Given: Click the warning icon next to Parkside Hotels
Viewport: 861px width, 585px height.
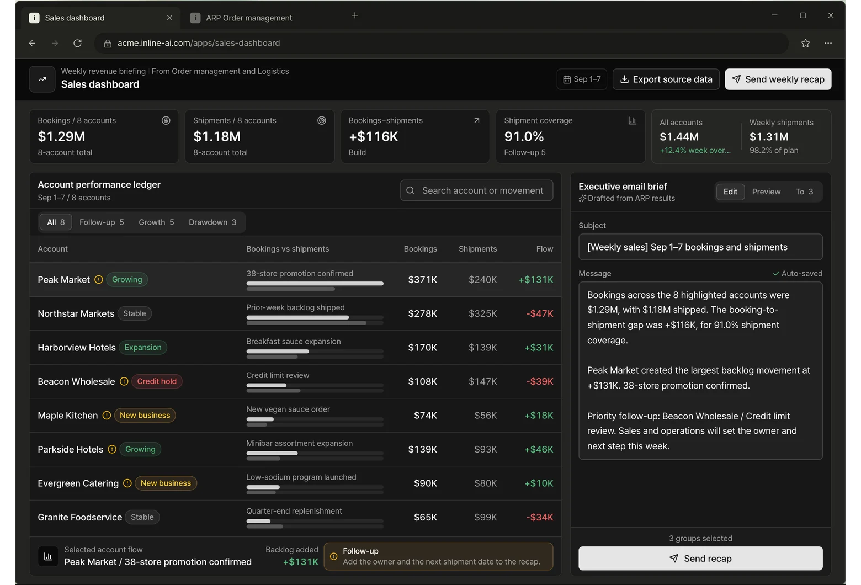Looking at the screenshot, I should pyautogui.click(x=112, y=449).
